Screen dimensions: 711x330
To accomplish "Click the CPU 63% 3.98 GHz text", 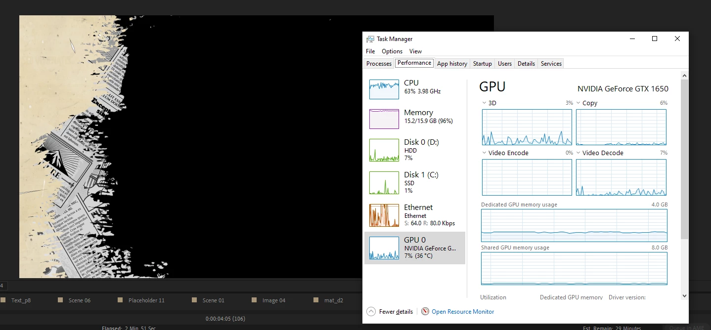I will pyautogui.click(x=422, y=91).
